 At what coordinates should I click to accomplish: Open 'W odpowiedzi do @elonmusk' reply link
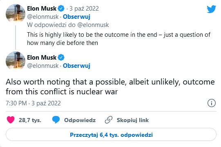68,25
